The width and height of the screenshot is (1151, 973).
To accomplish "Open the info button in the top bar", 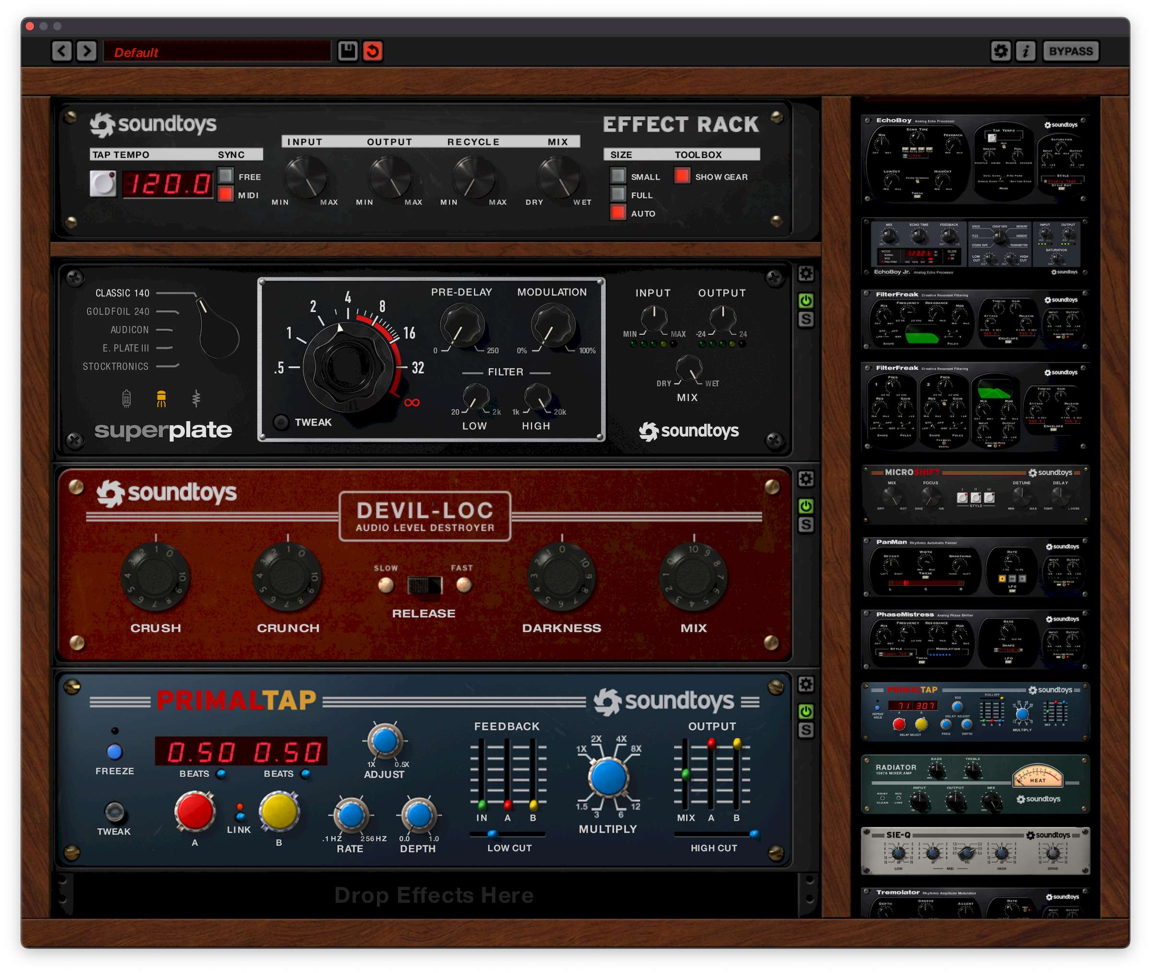I will pos(1025,51).
